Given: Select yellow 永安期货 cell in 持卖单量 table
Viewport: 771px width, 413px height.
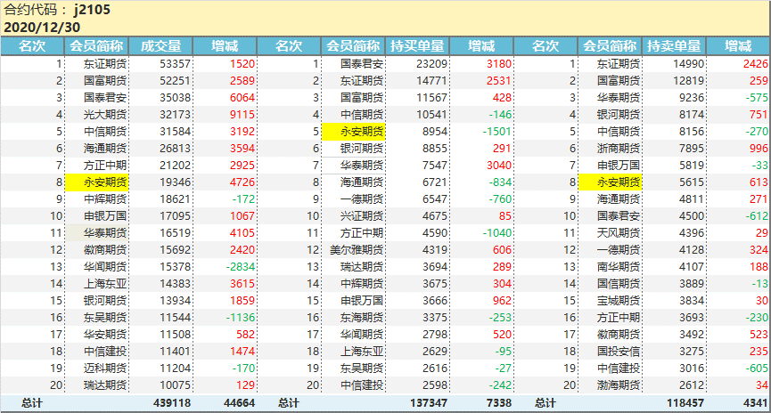Looking at the screenshot, I should [610, 182].
